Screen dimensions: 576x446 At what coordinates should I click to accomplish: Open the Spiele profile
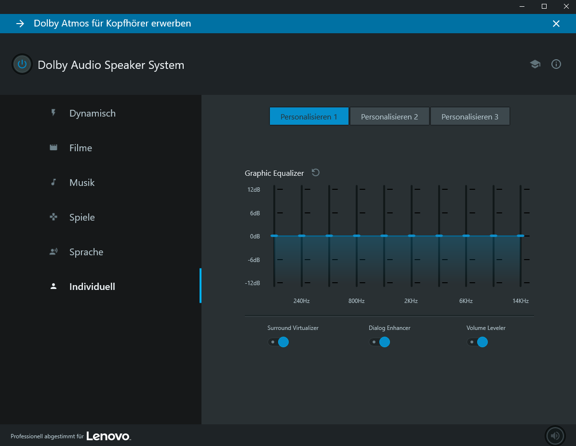[x=82, y=217]
